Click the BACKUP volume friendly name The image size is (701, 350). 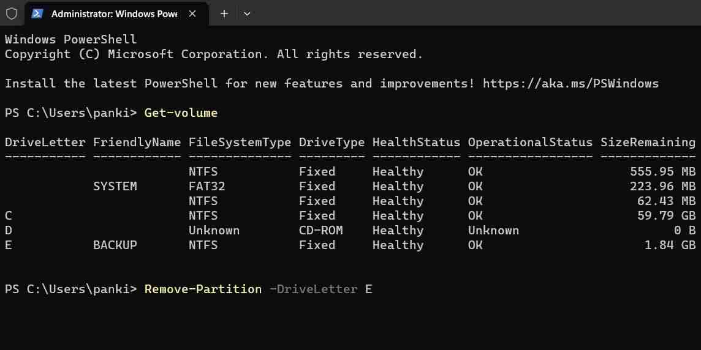[115, 245]
